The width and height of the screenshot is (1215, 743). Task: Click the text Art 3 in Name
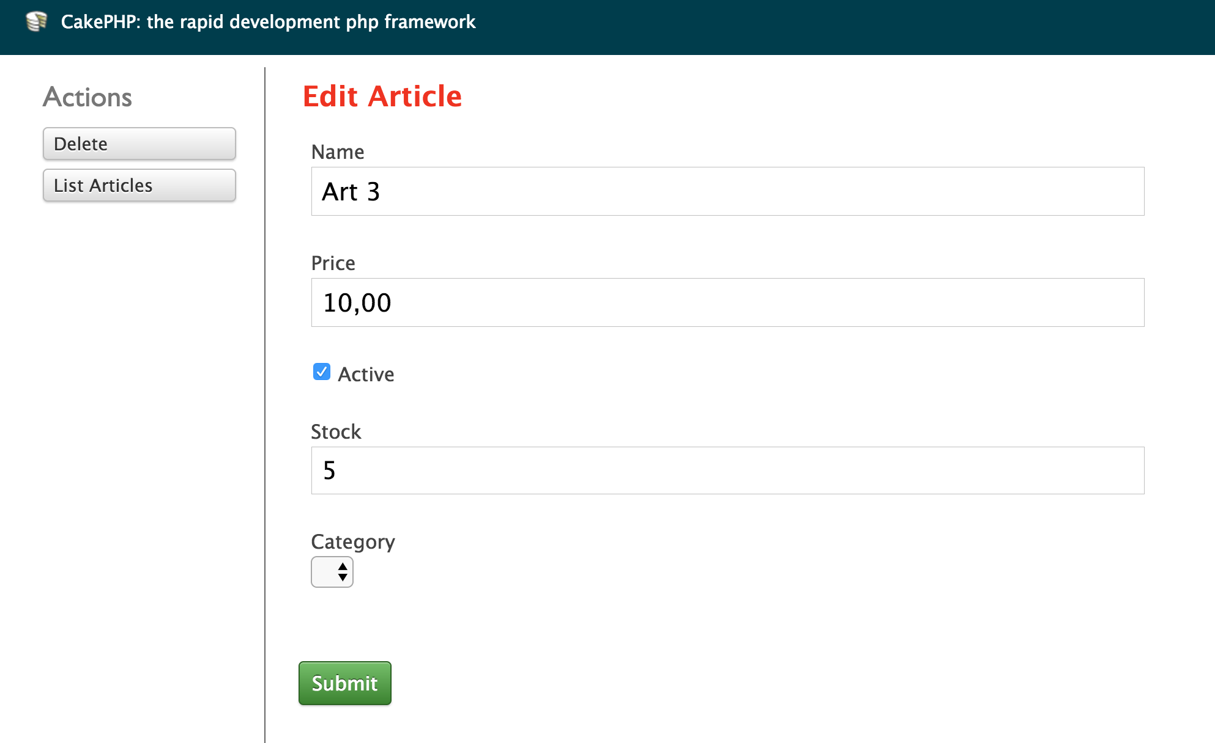click(x=351, y=192)
